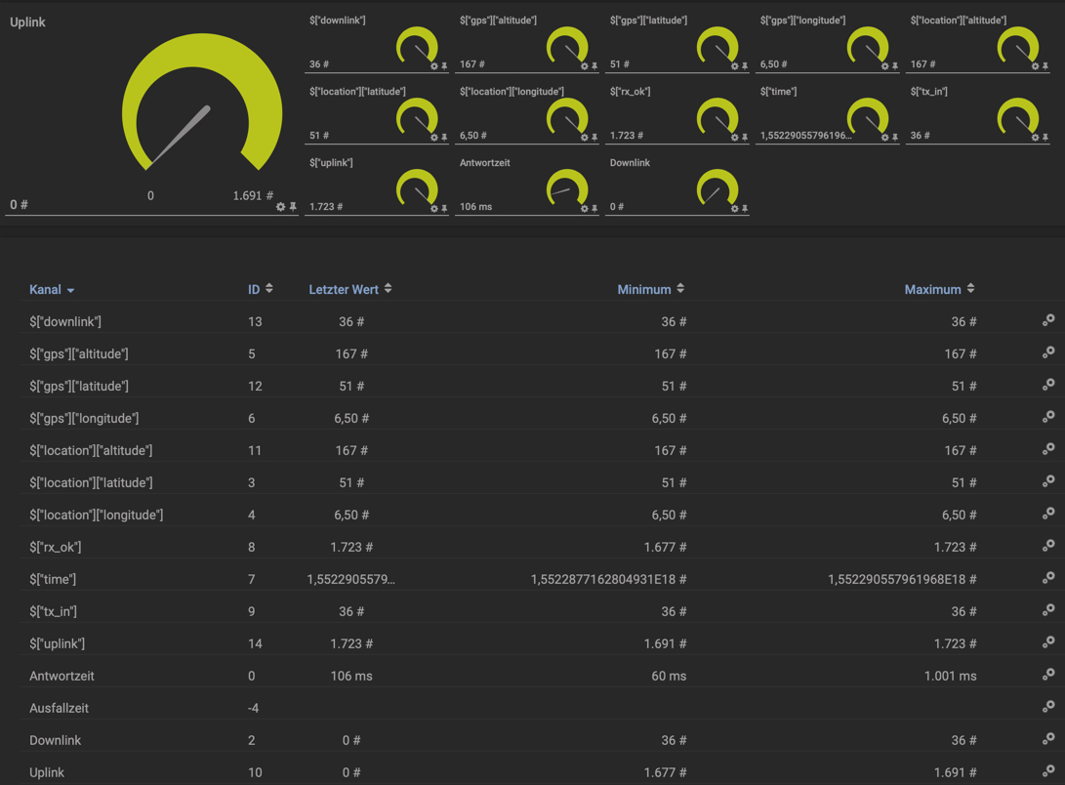The width and height of the screenshot is (1065, 785).
Task: Pin the large Uplink gauge
Action: tap(291, 207)
